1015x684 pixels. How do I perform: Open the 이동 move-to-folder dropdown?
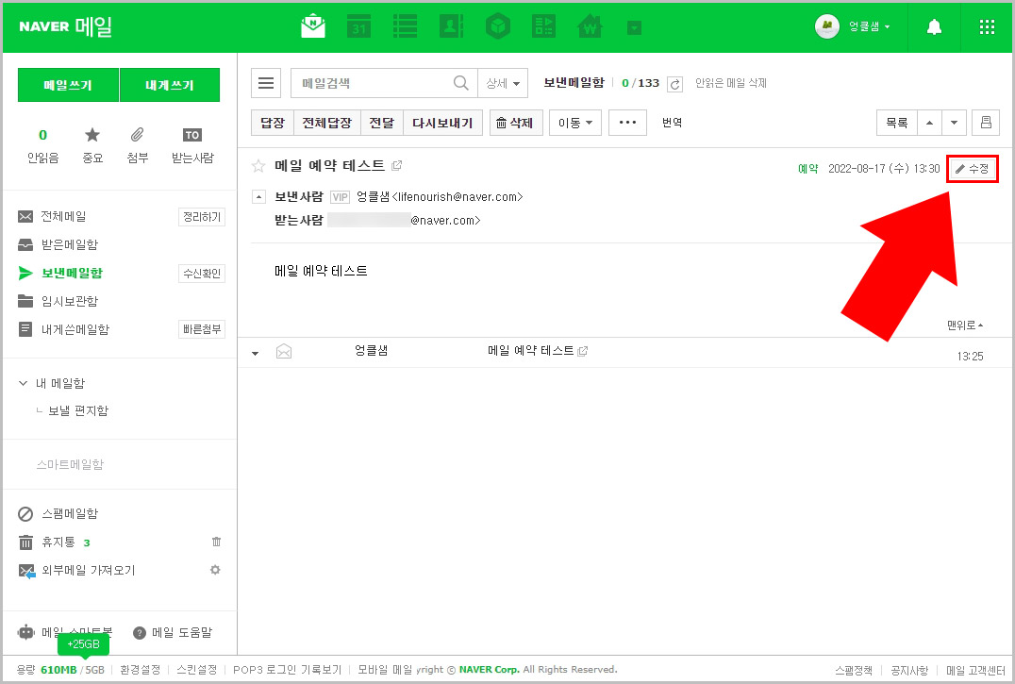coord(574,123)
